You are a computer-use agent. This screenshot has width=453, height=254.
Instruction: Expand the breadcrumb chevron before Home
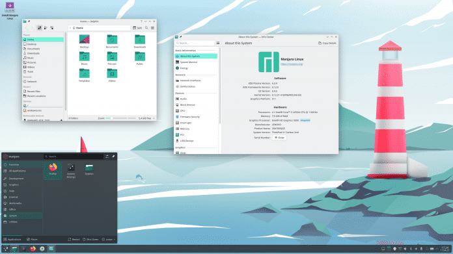tap(70, 28)
